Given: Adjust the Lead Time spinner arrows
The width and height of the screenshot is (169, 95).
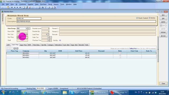Looking at the screenshot, I should 48,35.
